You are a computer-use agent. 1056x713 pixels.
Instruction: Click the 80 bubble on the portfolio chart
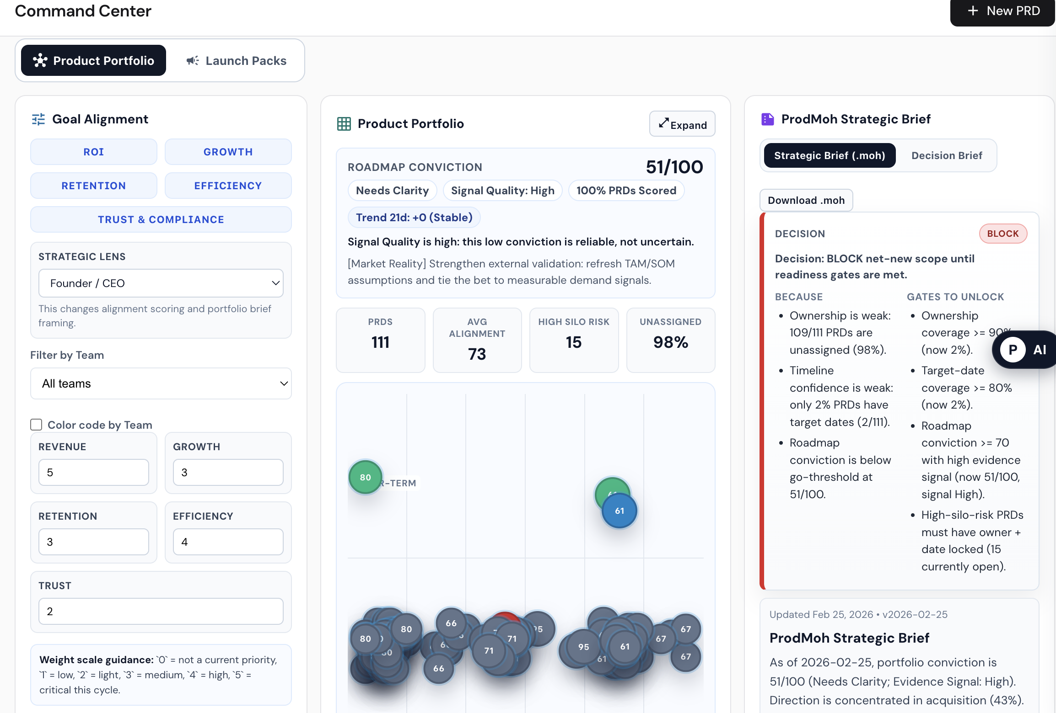click(365, 477)
